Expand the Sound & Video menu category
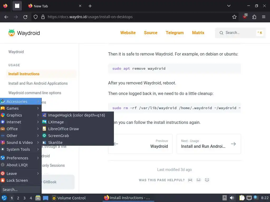The width and height of the screenshot is (270, 202). tap(21, 143)
